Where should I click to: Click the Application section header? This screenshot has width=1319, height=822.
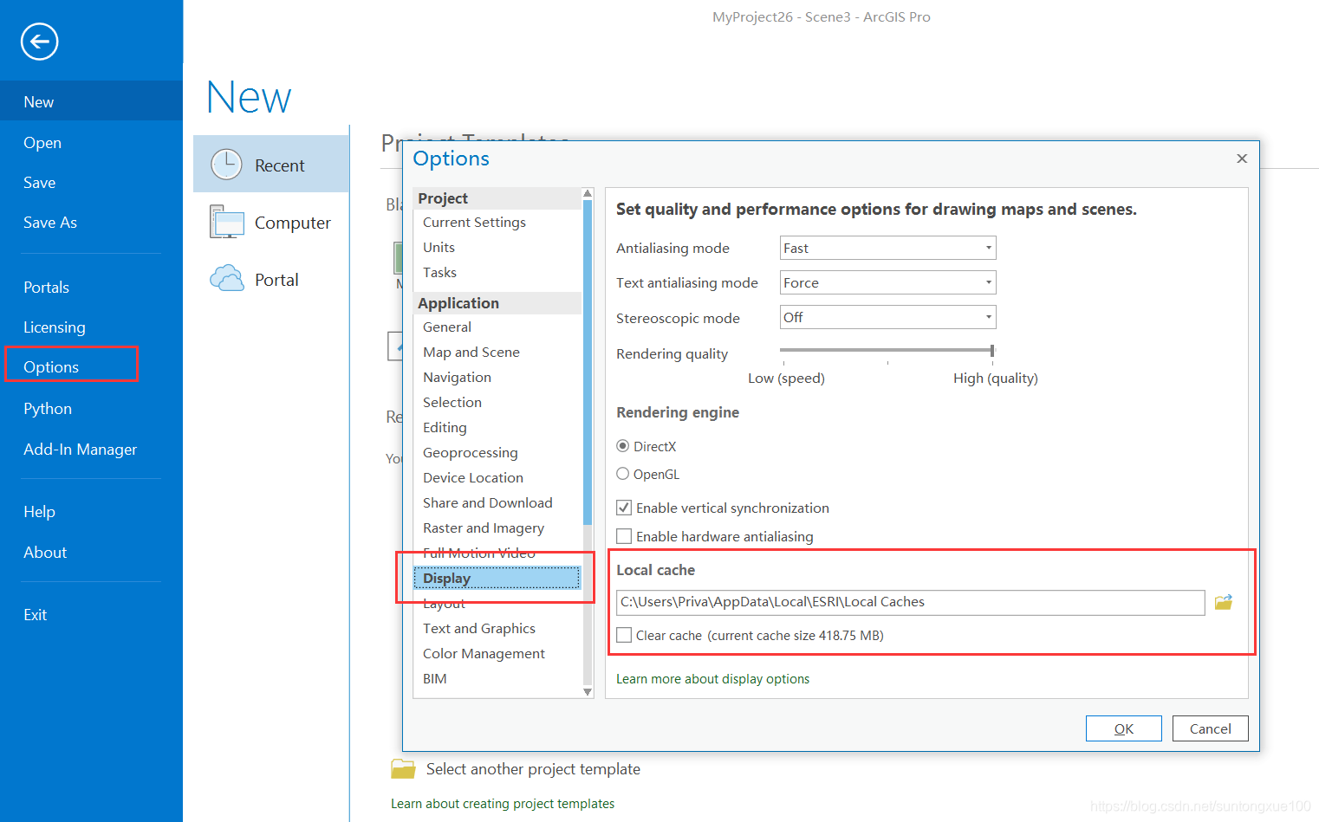click(497, 303)
